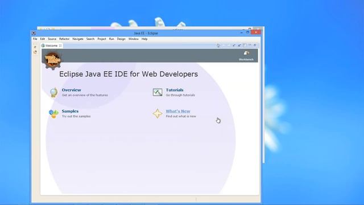Click the What's New heading link
364x205 pixels.
pyautogui.click(x=178, y=111)
